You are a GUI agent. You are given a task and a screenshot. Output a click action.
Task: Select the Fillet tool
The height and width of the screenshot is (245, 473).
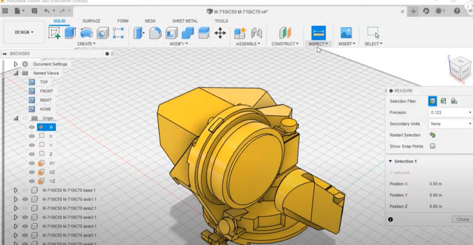pos(155,34)
